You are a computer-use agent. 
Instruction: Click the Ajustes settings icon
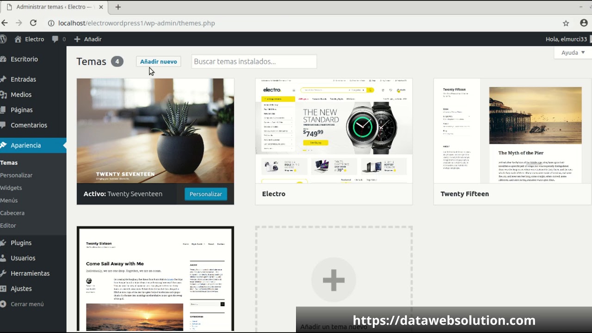3,288
